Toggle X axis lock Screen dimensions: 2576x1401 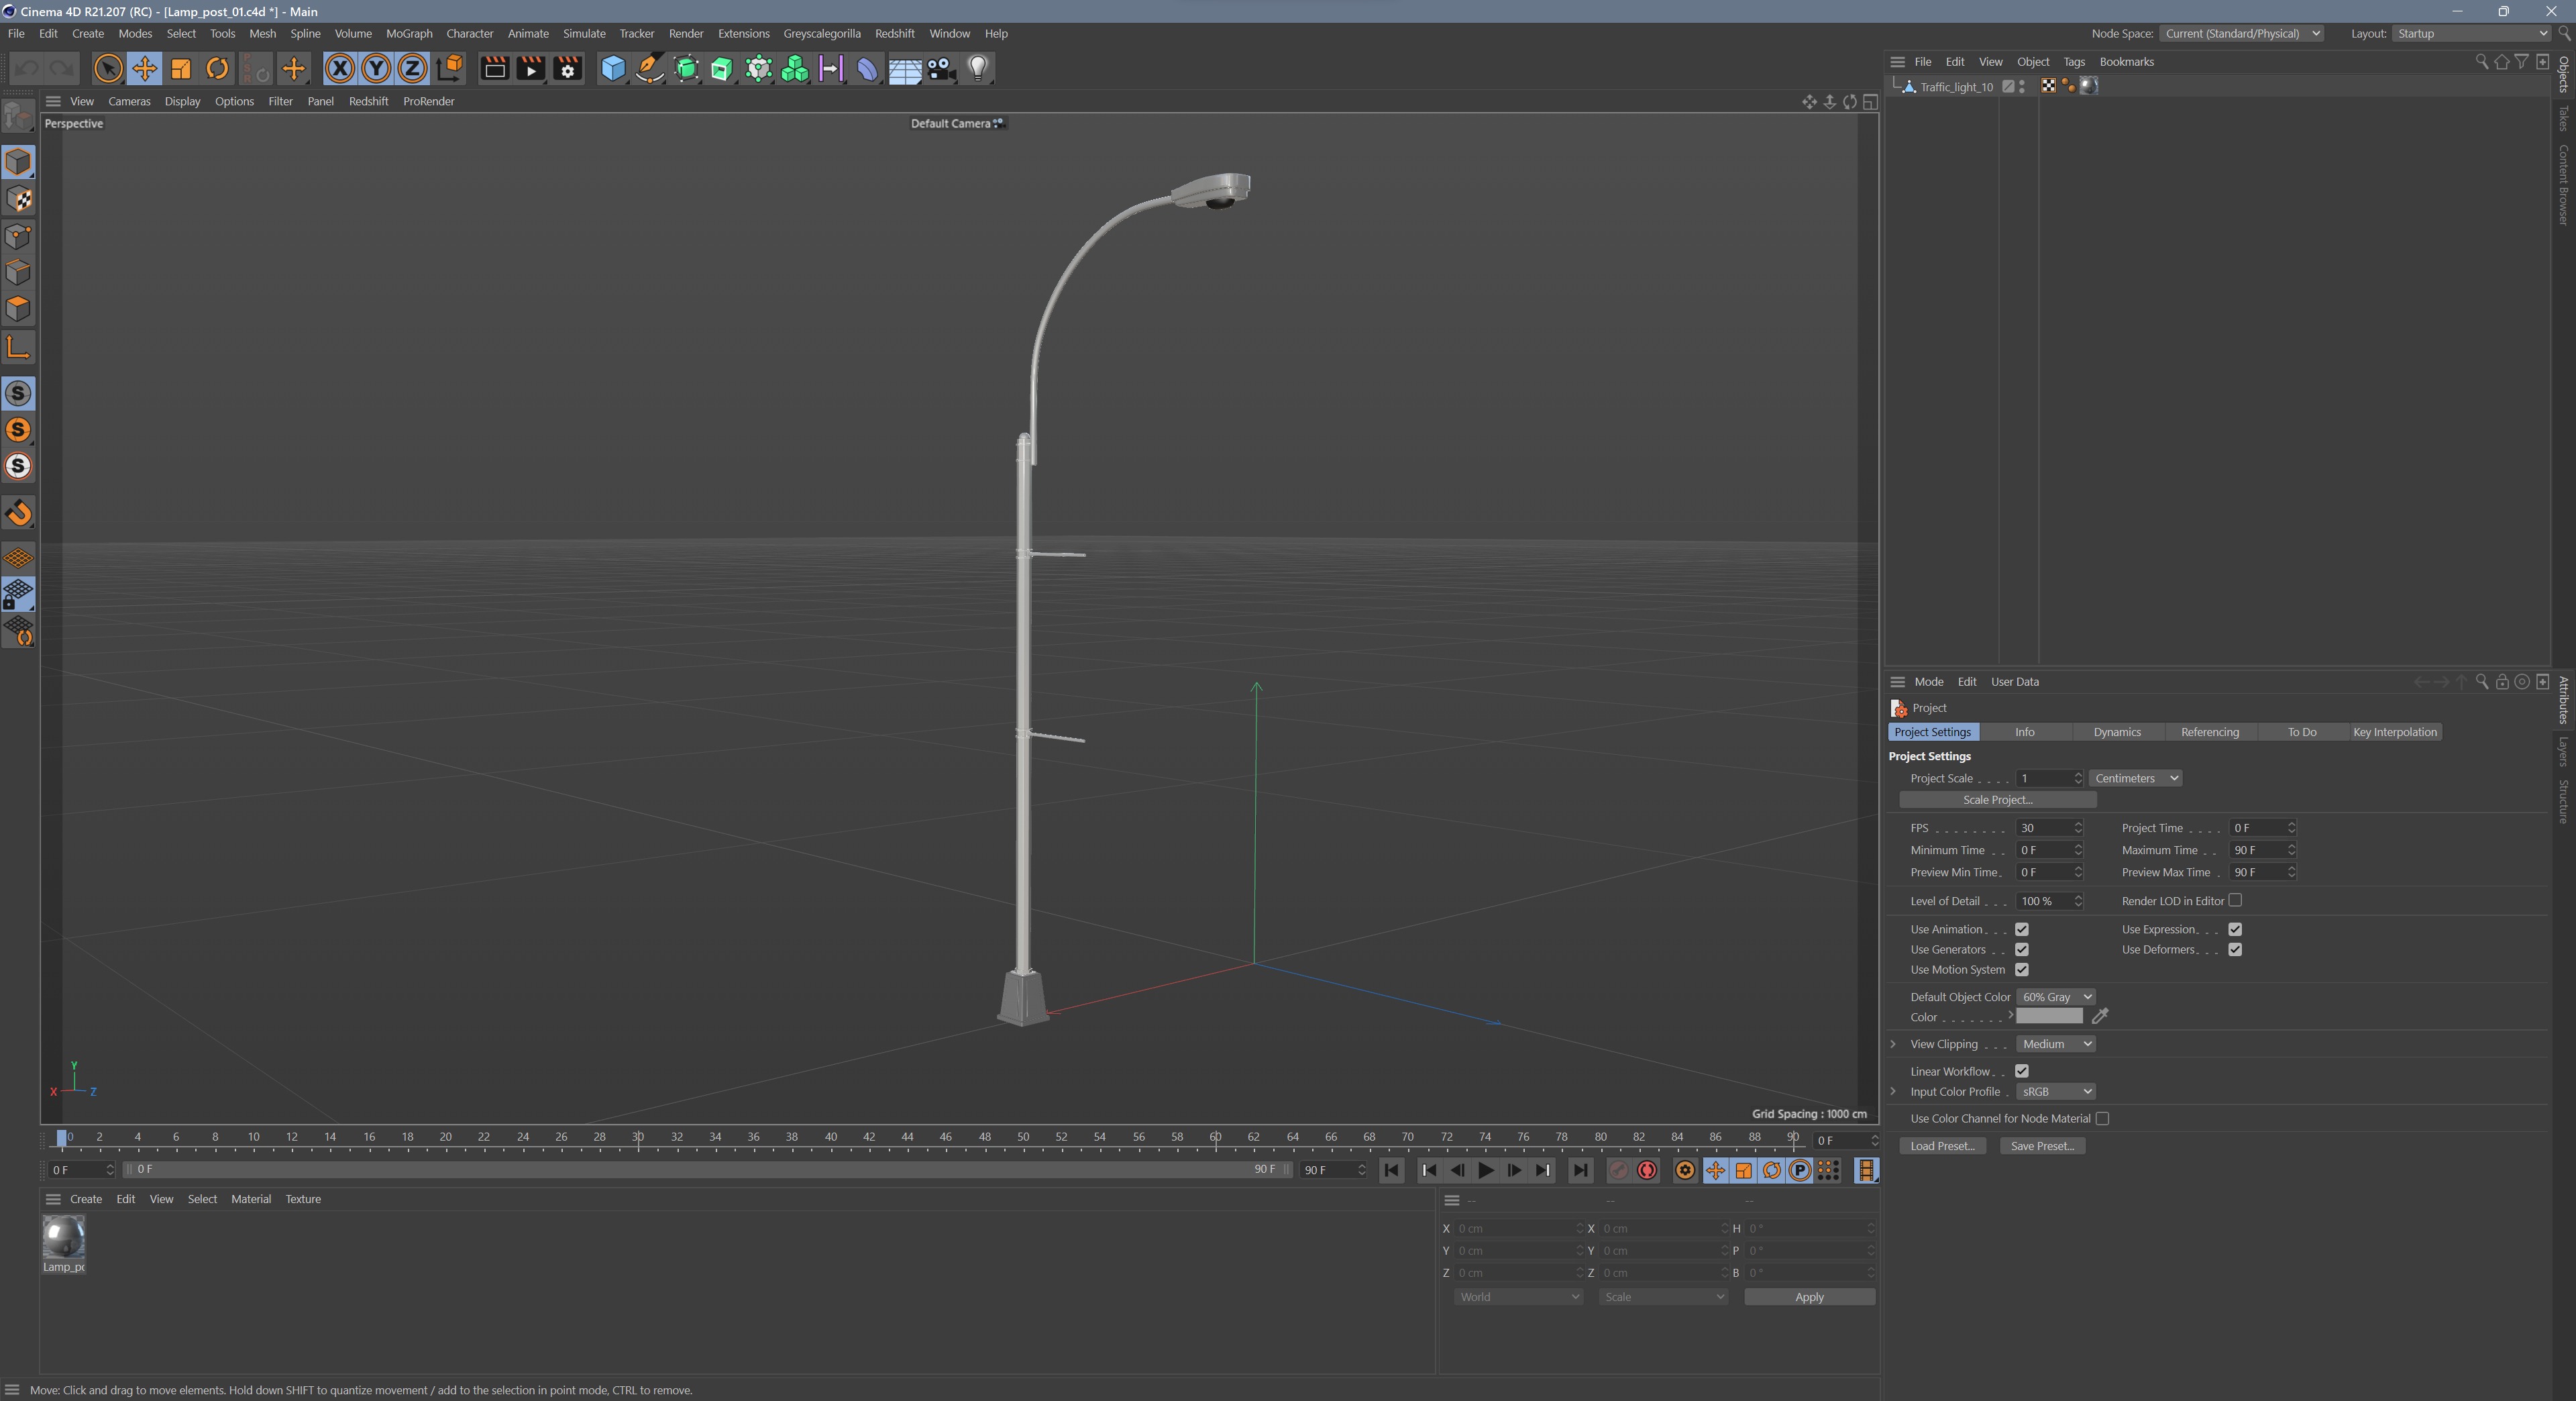tap(340, 69)
